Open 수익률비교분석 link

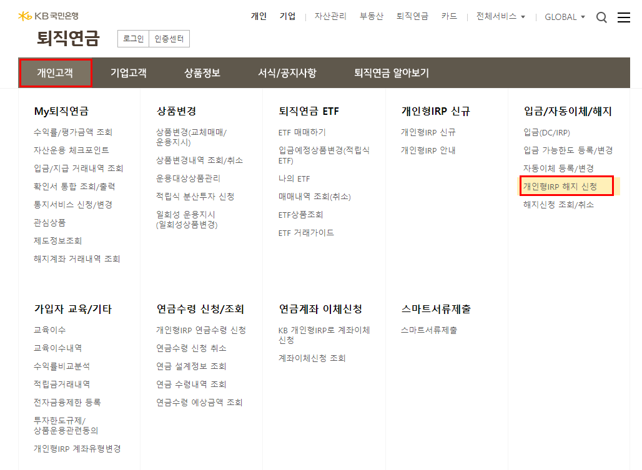pyautogui.click(x=62, y=366)
